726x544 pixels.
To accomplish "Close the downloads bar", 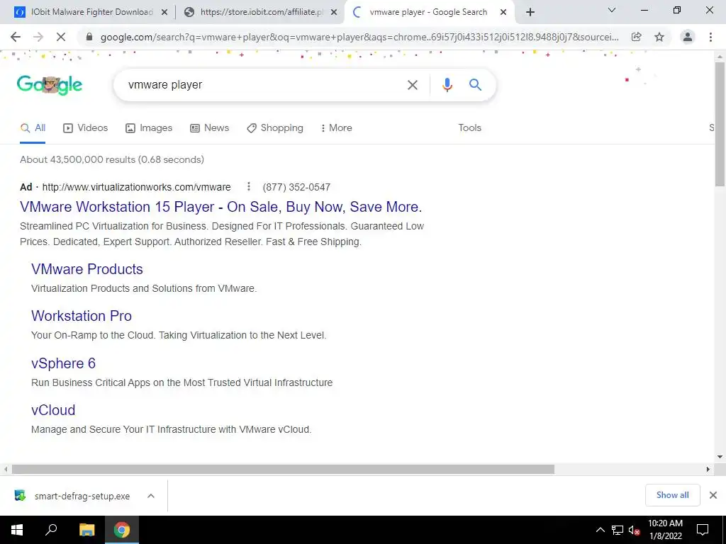I will tap(713, 495).
